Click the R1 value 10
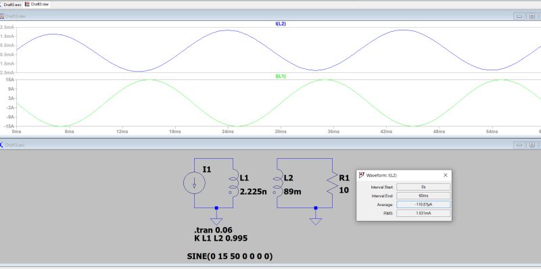Screen dimensions: 541x269 pyautogui.click(x=344, y=190)
